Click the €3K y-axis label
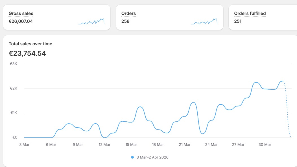This screenshot has width=297, height=167. (x=14, y=64)
